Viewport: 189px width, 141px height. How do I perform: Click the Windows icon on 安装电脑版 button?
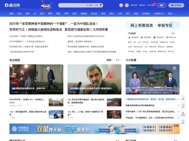point(172,5)
